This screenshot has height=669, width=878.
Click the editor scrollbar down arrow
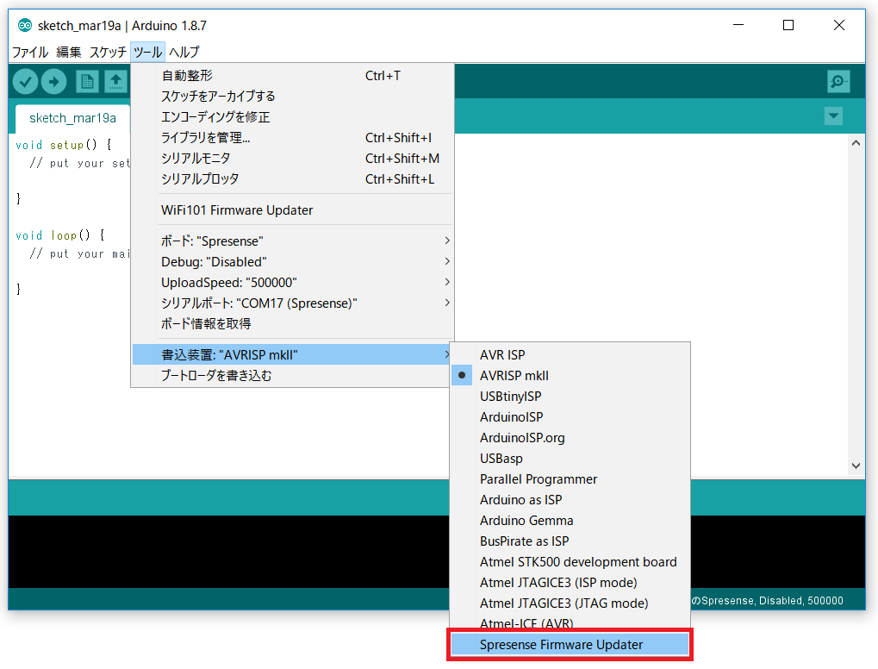pyautogui.click(x=854, y=466)
